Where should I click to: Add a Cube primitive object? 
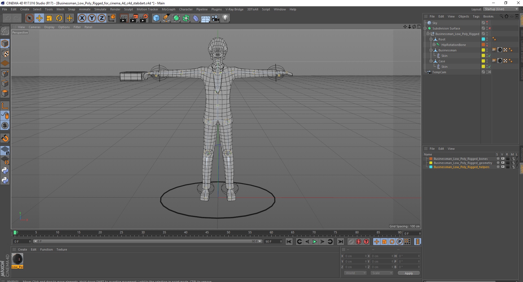tap(156, 18)
